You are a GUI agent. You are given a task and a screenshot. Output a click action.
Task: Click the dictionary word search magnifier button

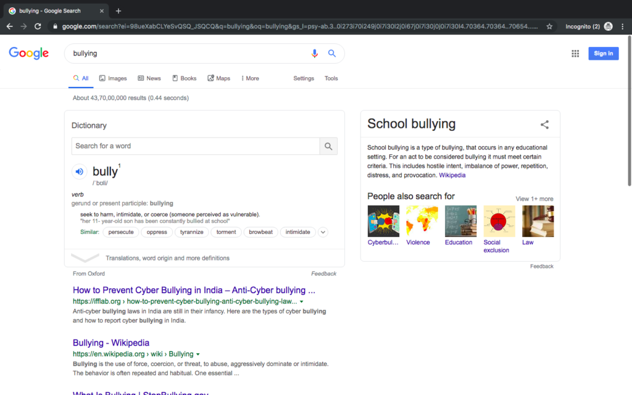[328, 146]
